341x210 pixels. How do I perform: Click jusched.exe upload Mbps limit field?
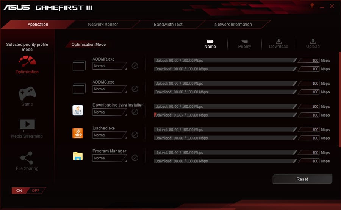(309, 129)
